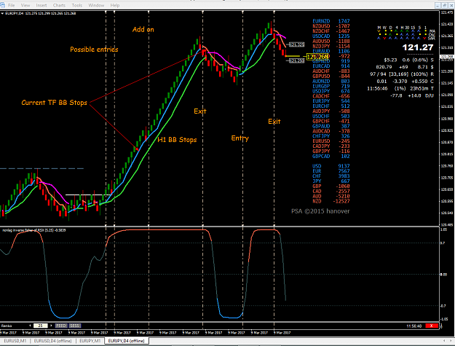This screenshot has width=455, height=346.
Task: Decrease the Renko box size with left arrow
Action: tap(30, 326)
